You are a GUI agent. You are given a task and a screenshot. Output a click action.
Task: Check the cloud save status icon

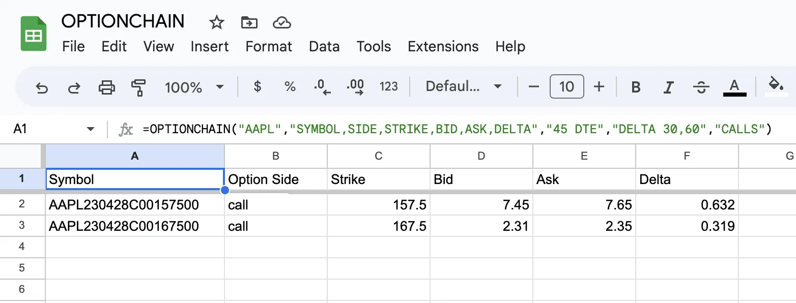pos(281,22)
